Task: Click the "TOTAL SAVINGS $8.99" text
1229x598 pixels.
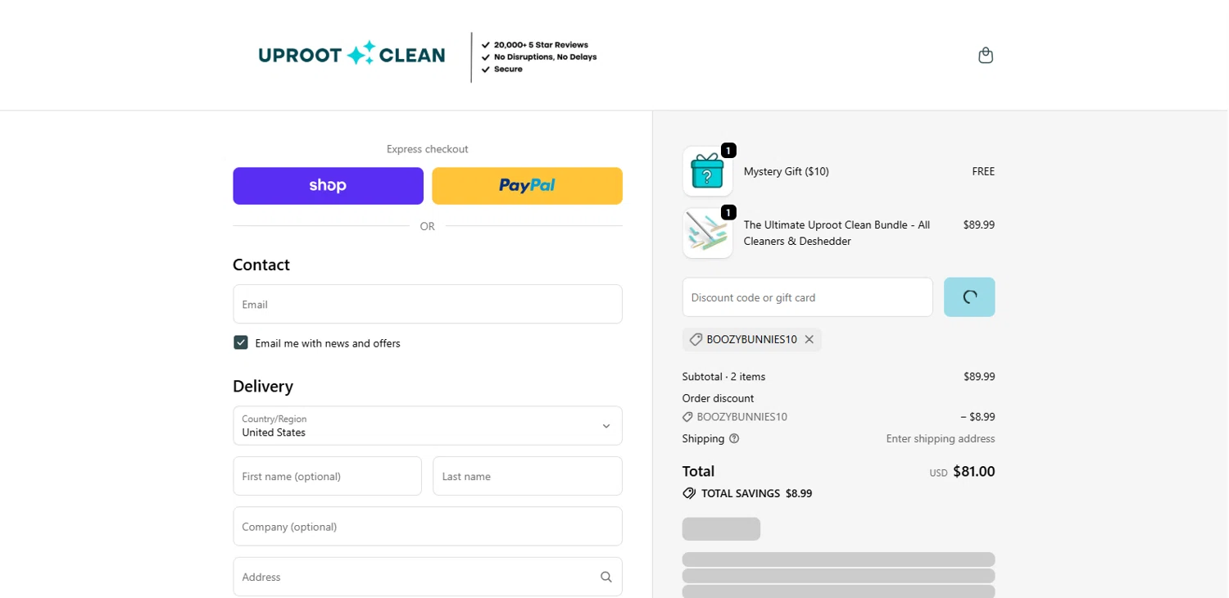Action: pos(757,493)
